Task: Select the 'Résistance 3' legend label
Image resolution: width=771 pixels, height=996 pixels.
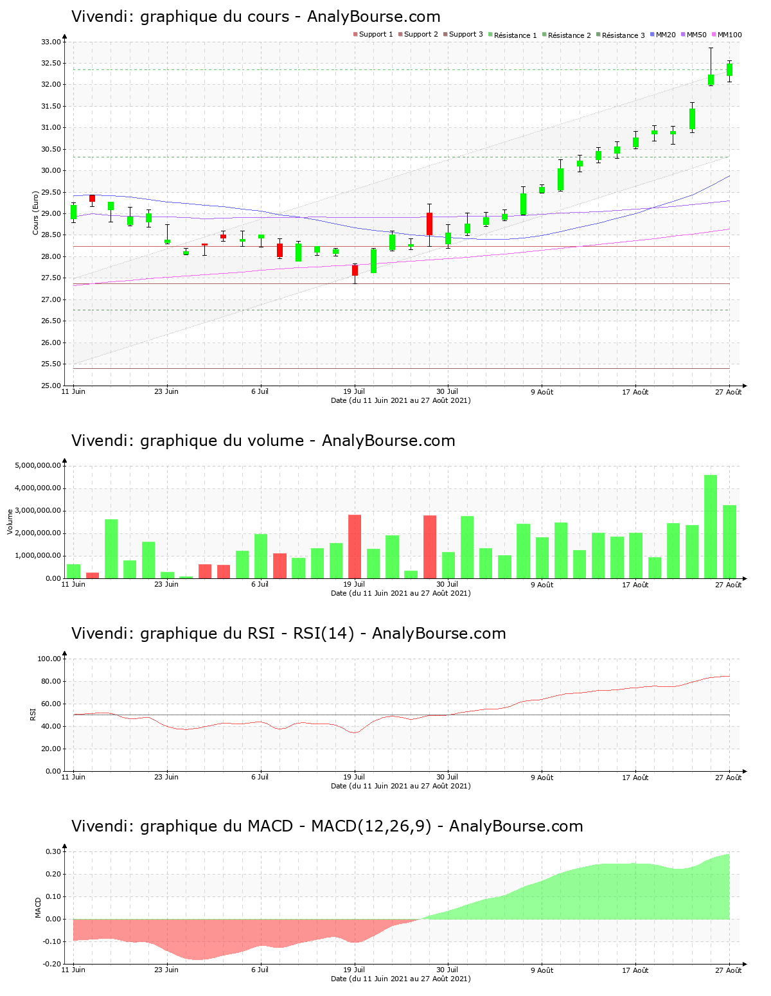Action: pos(623,35)
